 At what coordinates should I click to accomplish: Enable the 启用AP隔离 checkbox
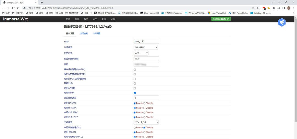[x=135, y=88]
